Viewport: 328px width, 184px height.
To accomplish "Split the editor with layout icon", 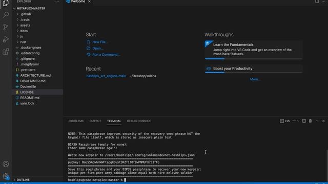I will click(317, 2).
